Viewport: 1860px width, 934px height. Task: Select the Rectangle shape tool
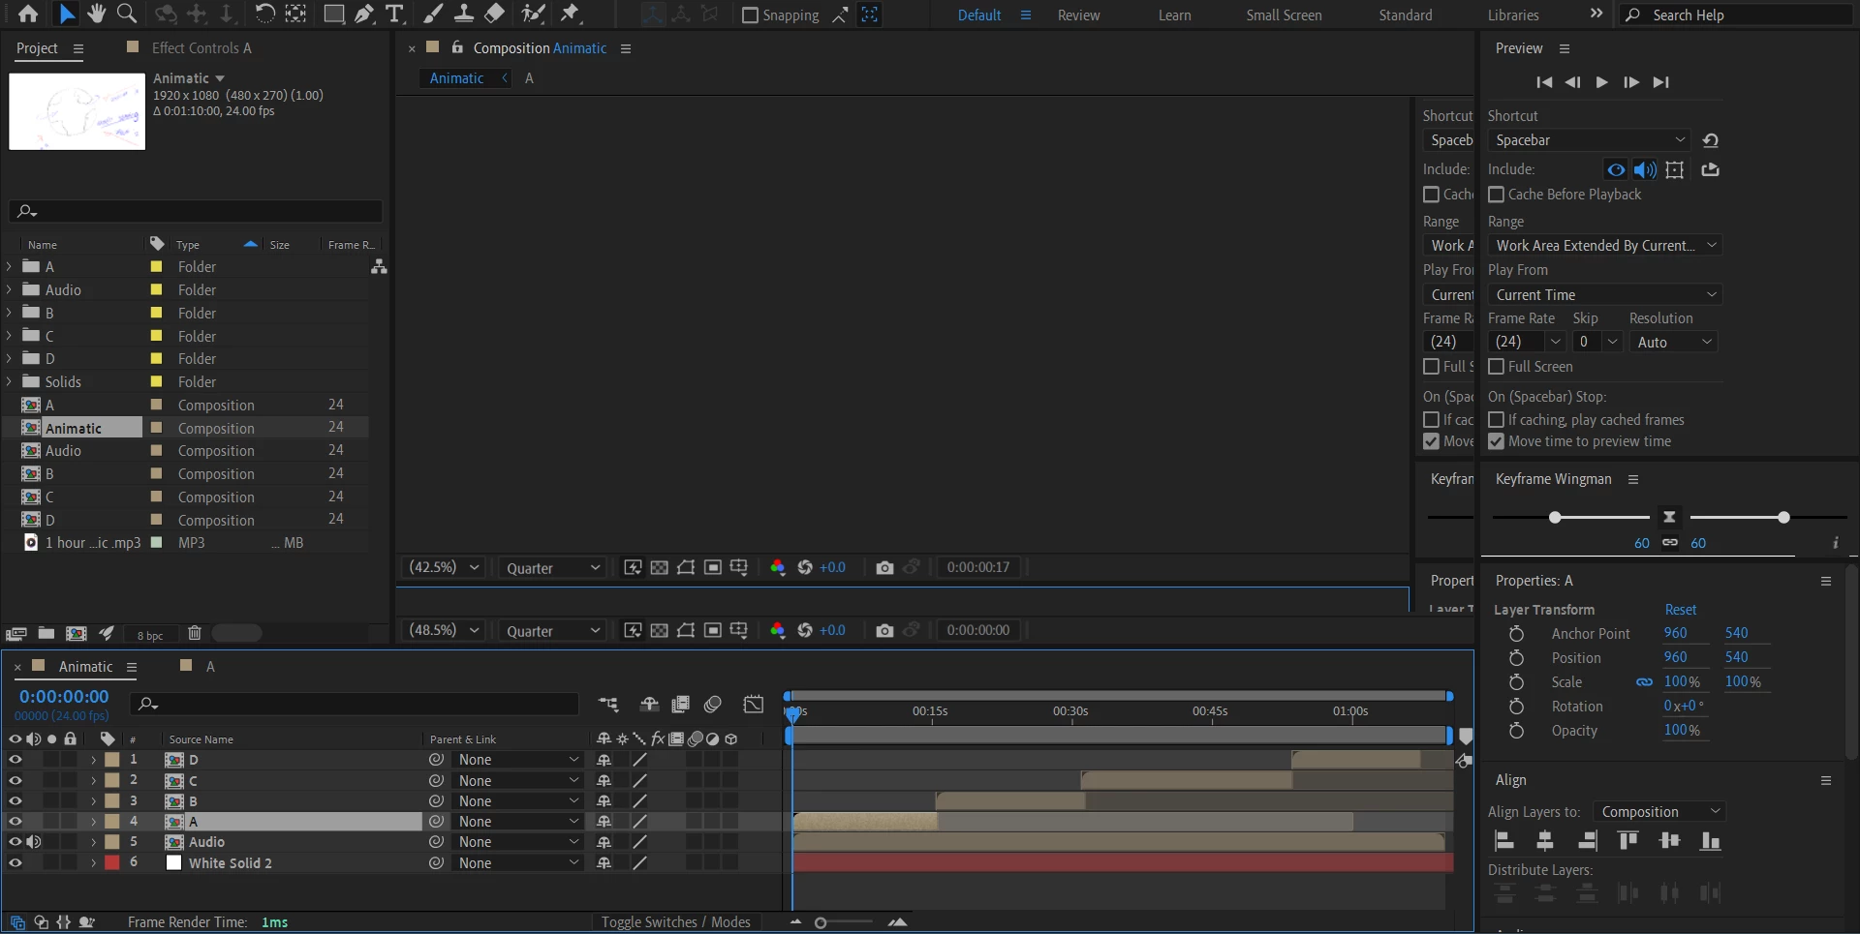tap(333, 14)
